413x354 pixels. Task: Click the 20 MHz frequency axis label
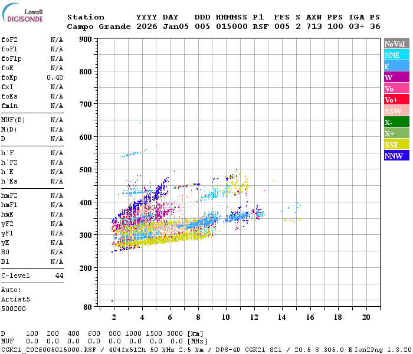(x=366, y=317)
